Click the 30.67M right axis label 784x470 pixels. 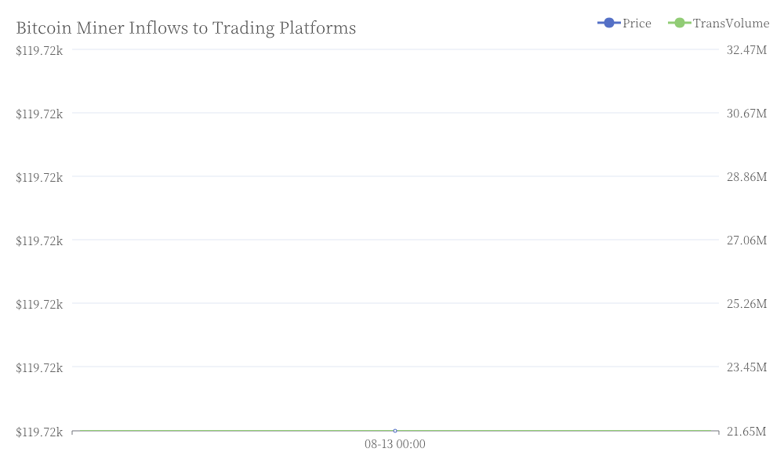[x=746, y=114]
